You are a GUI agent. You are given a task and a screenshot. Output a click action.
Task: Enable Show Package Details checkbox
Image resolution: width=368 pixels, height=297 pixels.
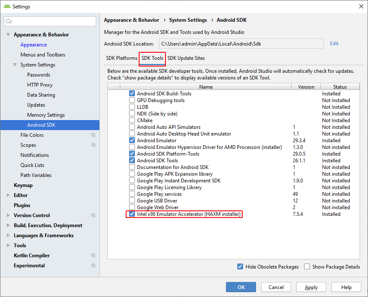pyautogui.click(x=307, y=266)
